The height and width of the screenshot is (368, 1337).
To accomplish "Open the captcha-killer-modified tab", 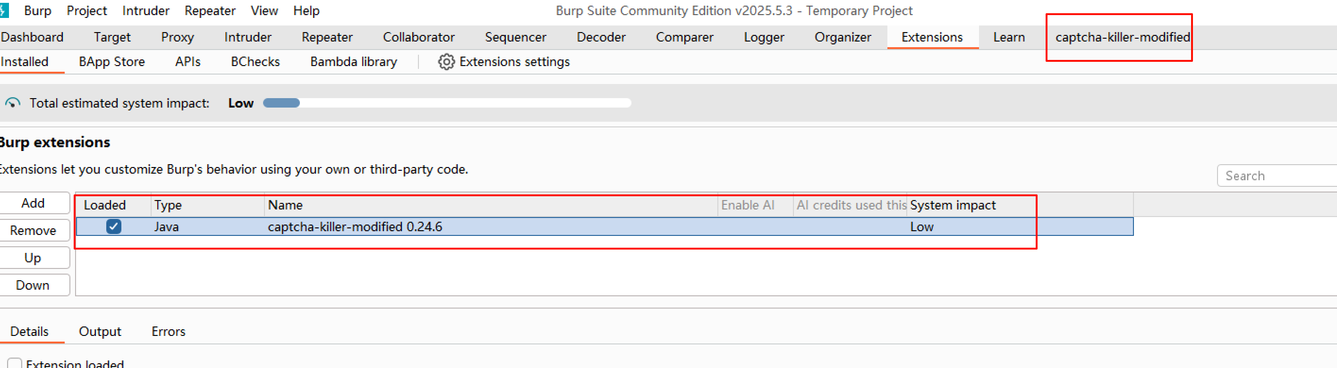I will (1122, 37).
